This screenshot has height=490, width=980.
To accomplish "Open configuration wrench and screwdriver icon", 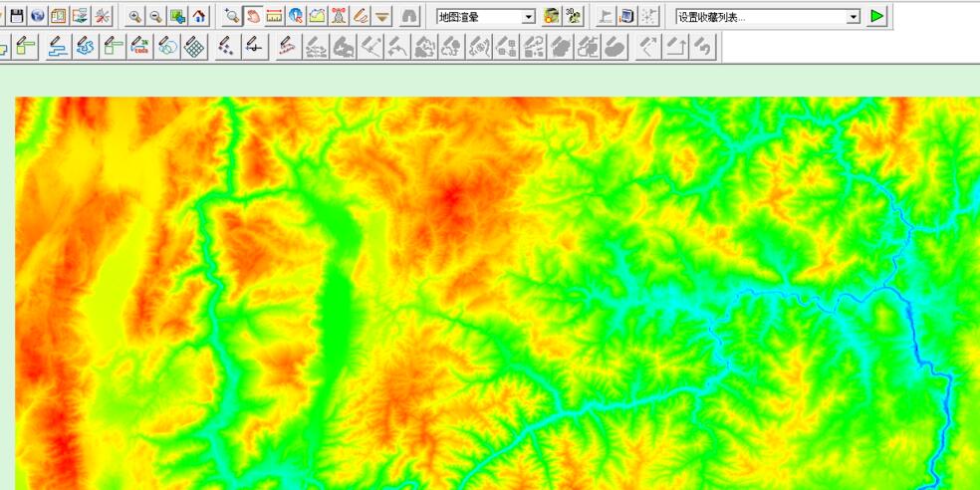I will click(x=102, y=16).
